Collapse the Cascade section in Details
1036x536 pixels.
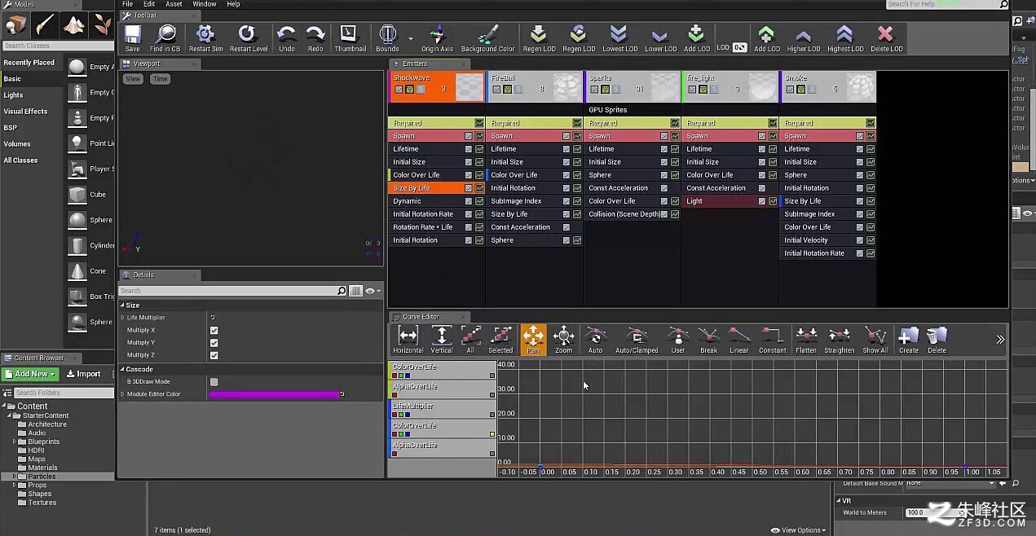pos(122,370)
